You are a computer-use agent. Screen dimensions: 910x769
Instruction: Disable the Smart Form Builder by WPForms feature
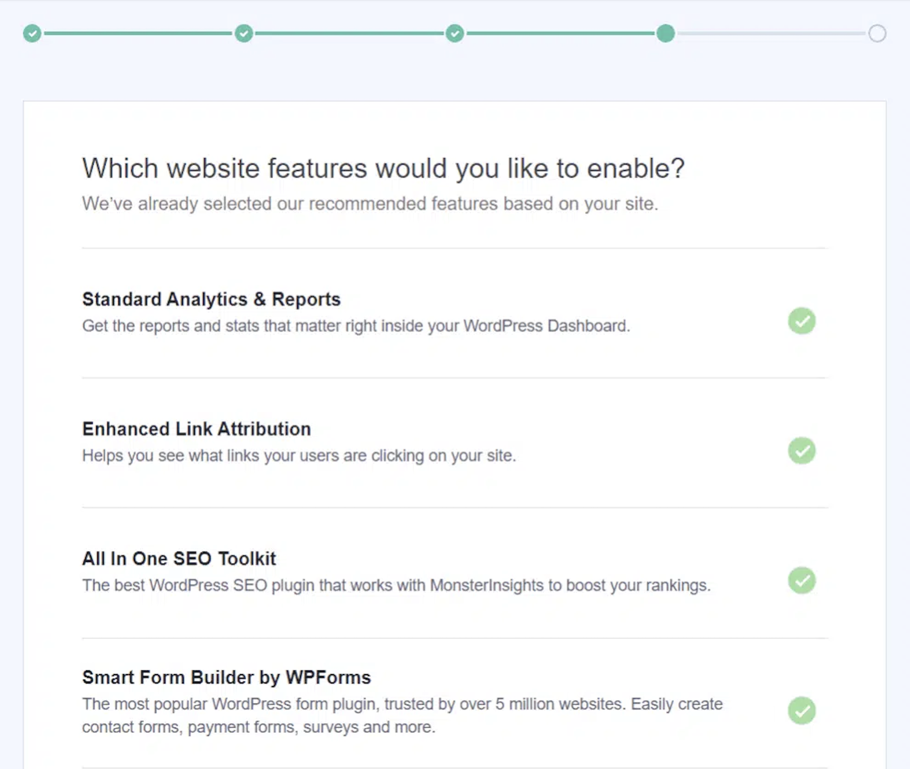[801, 711]
